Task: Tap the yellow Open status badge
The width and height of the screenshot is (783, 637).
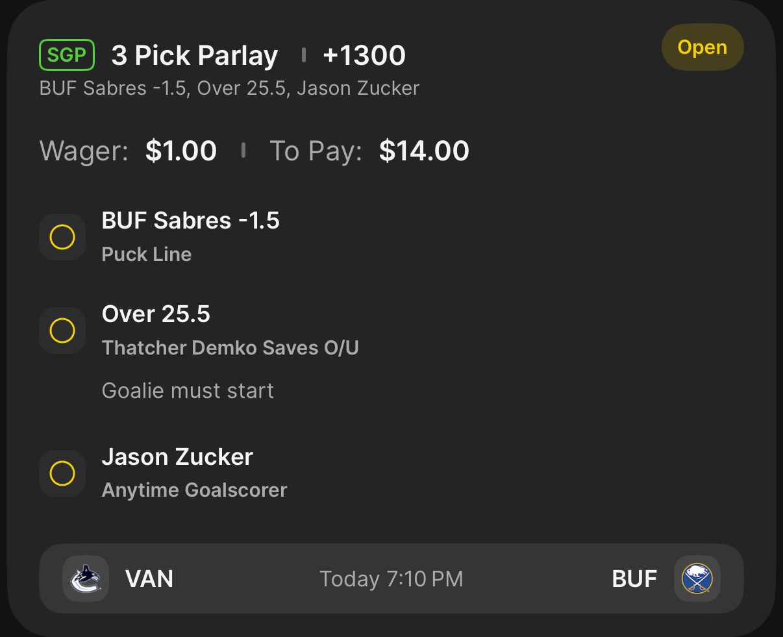Action: [702, 47]
